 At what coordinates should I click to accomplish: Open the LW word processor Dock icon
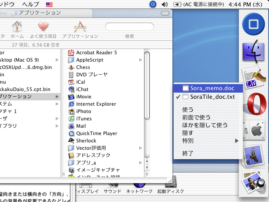(x=254, y=78)
